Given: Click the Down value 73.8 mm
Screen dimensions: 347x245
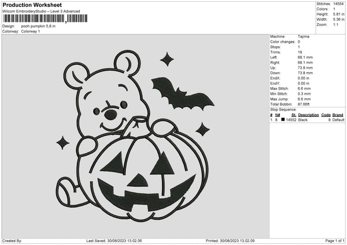Looking at the screenshot, I should 305,73.
